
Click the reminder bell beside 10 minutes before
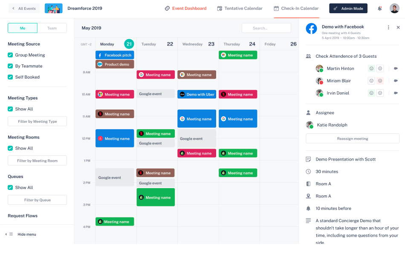308,209
